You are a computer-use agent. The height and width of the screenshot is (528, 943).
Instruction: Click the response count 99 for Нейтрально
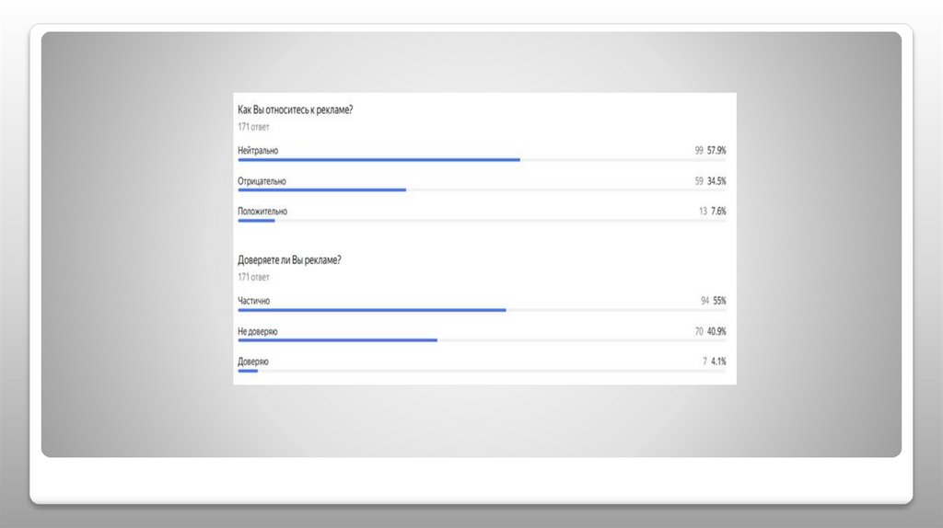click(x=699, y=150)
